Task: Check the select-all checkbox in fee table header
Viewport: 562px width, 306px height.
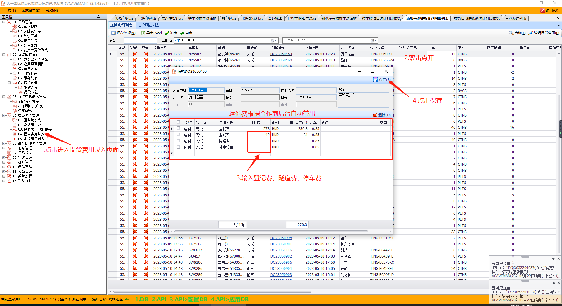Action: click(x=178, y=122)
